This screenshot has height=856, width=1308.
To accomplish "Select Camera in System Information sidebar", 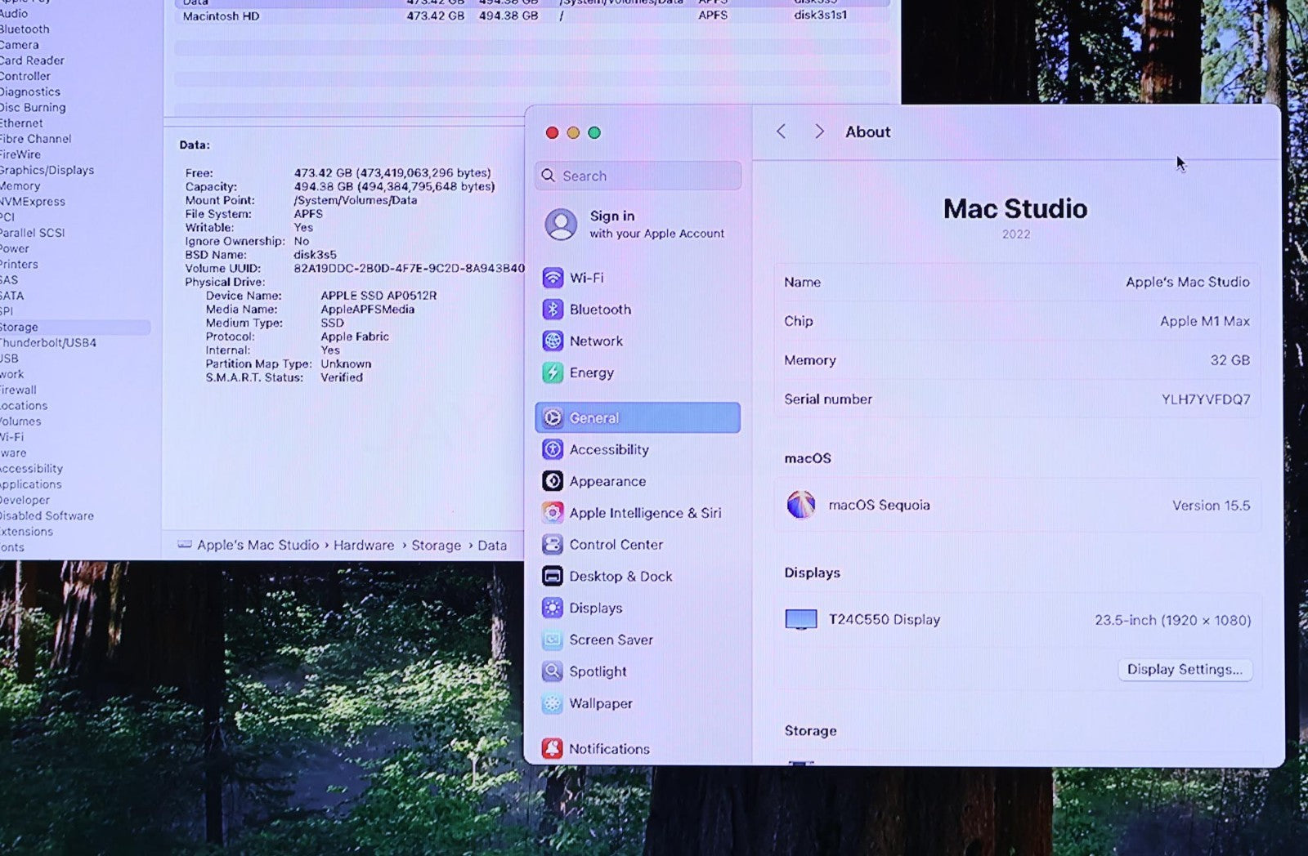I will click(19, 45).
